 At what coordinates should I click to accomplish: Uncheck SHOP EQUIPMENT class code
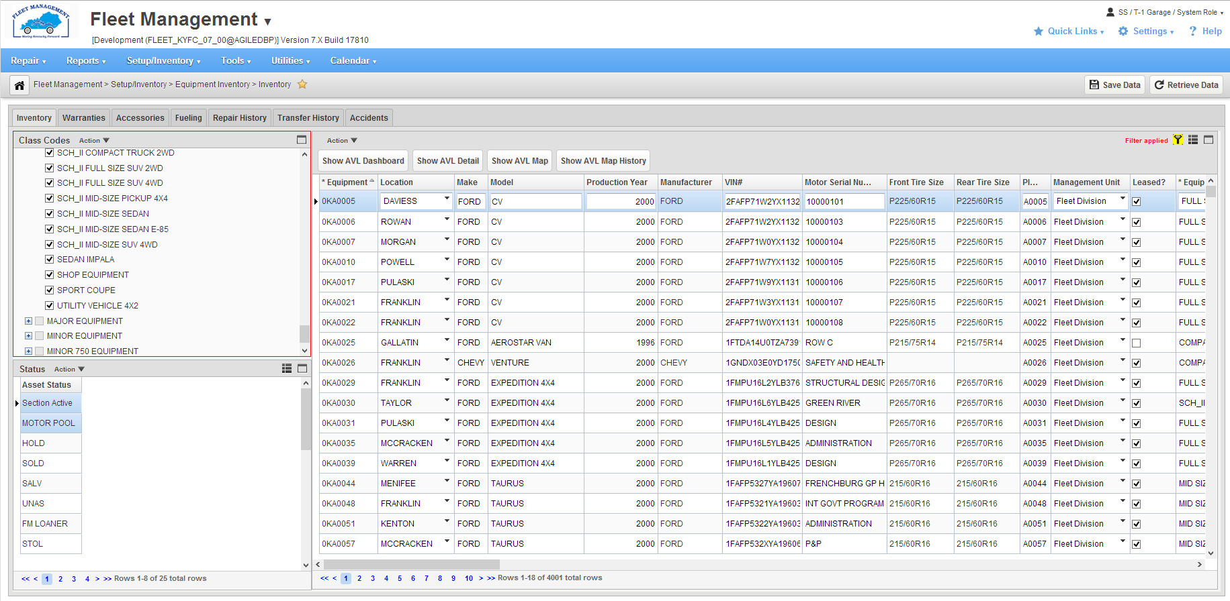(x=49, y=275)
